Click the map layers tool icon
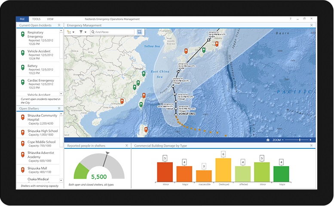This screenshot has height=206, width=334. (x=69, y=32)
